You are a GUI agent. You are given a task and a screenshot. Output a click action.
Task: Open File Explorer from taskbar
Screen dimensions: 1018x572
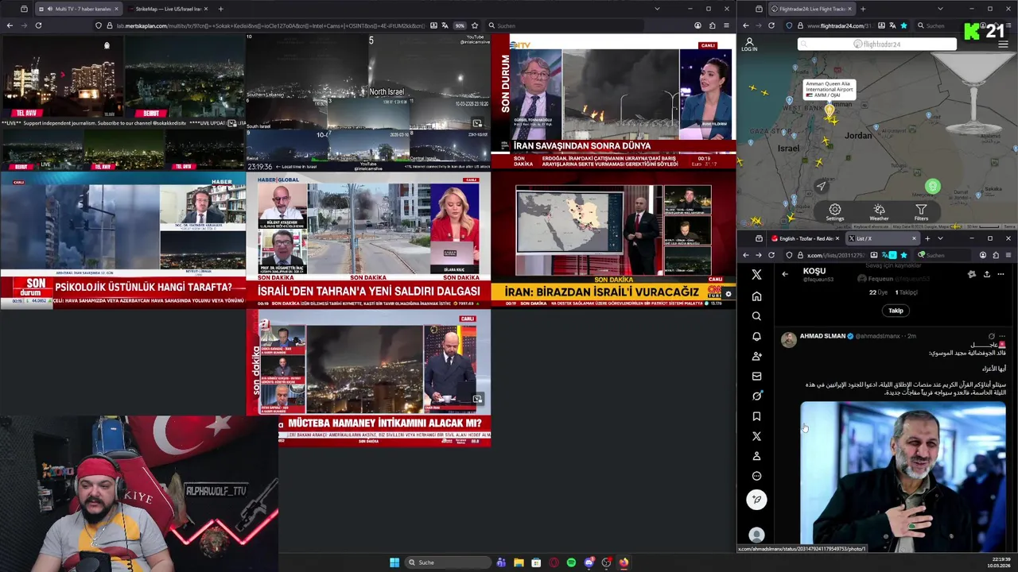519,562
